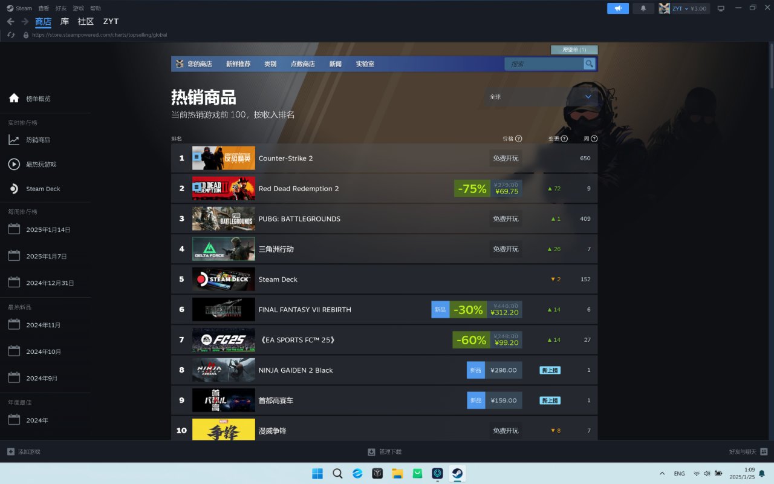Switch to 社区 tab
The image size is (774, 484).
coord(86,21)
